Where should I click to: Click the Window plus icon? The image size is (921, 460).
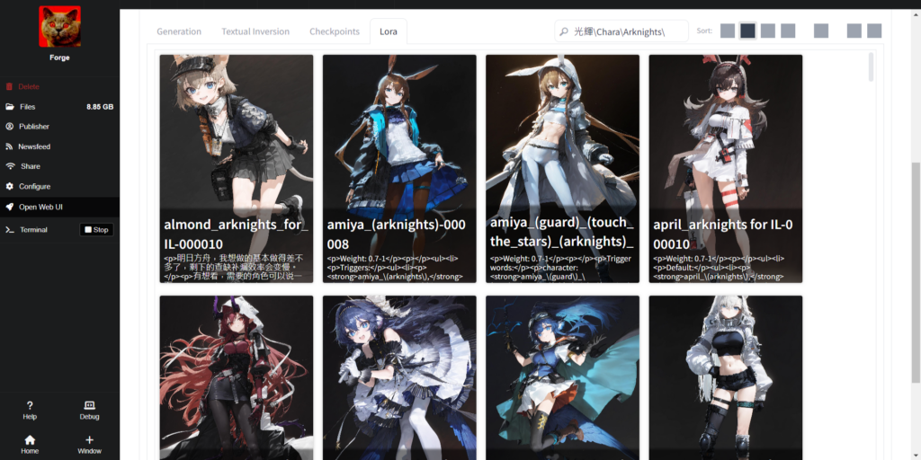[x=89, y=440]
